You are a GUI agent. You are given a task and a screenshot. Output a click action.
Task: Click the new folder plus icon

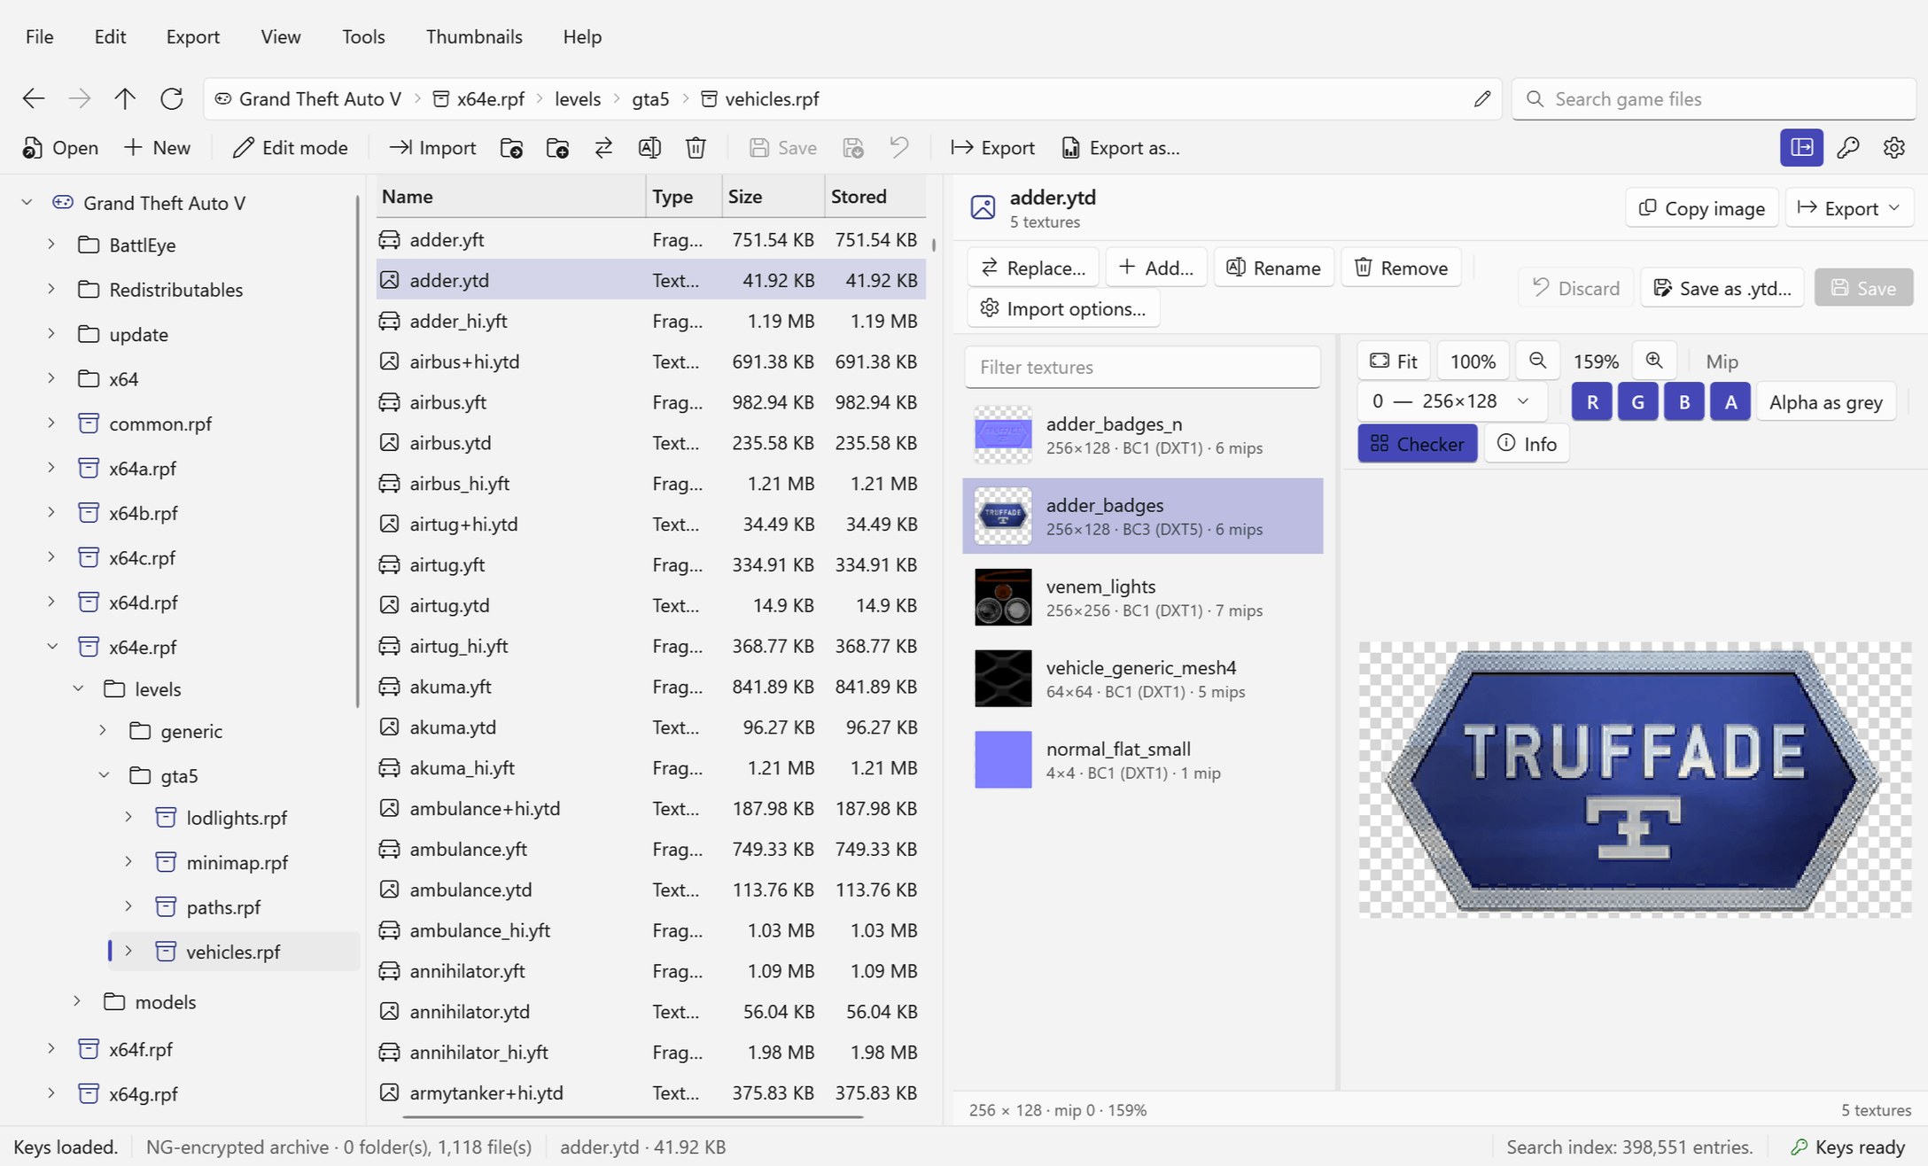pyautogui.click(x=557, y=148)
